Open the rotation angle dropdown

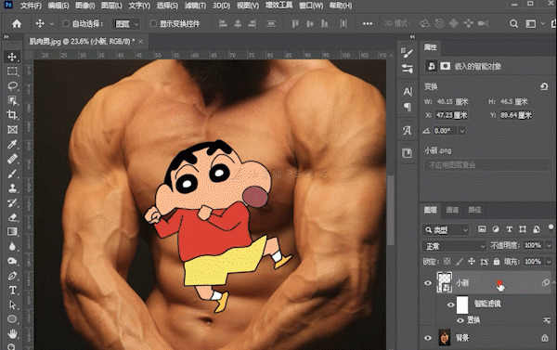click(461, 131)
